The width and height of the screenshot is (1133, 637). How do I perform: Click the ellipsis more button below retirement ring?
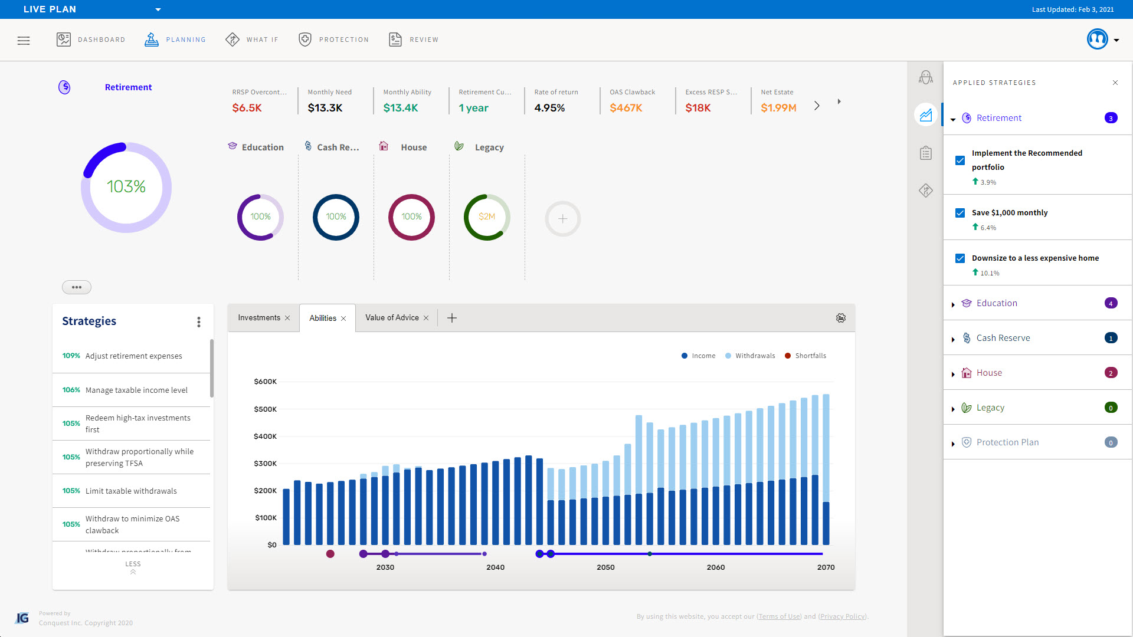click(x=77, y=287)
